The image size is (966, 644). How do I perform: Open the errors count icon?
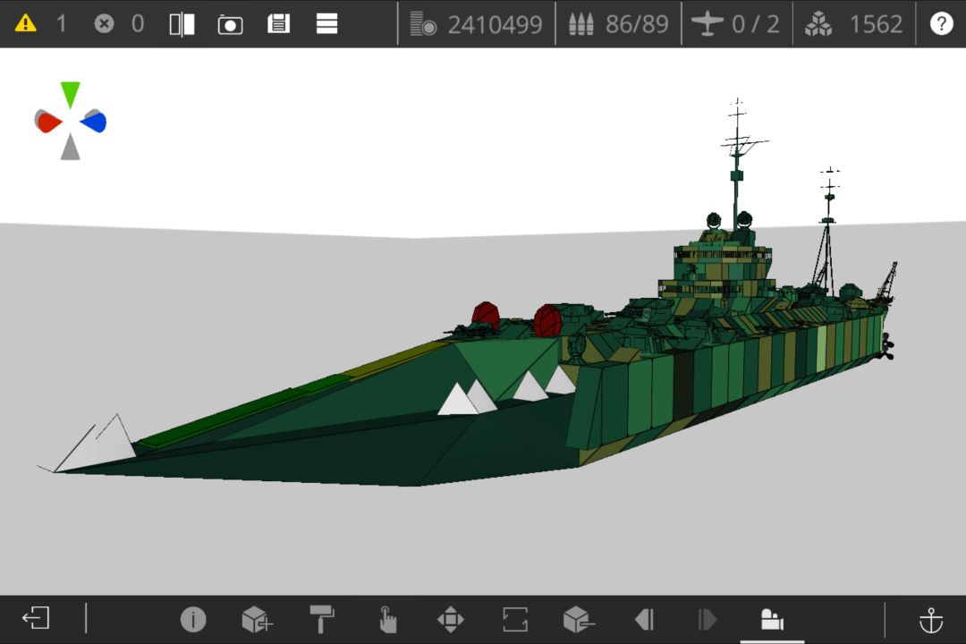point(104,24)
